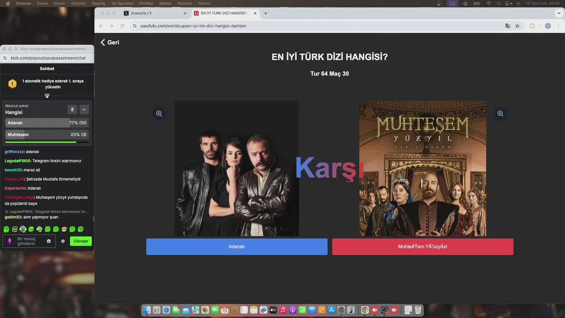The width and height of the screenshot is (565, 318).
Task: Zoom into the Adanalı poster magnifier
Action: (x=159, y=114)
